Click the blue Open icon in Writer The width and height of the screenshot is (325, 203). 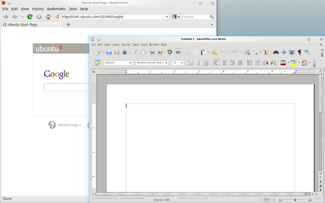109,52
